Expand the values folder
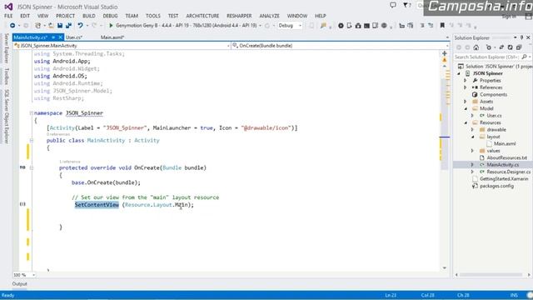 (x=472, y=151)
